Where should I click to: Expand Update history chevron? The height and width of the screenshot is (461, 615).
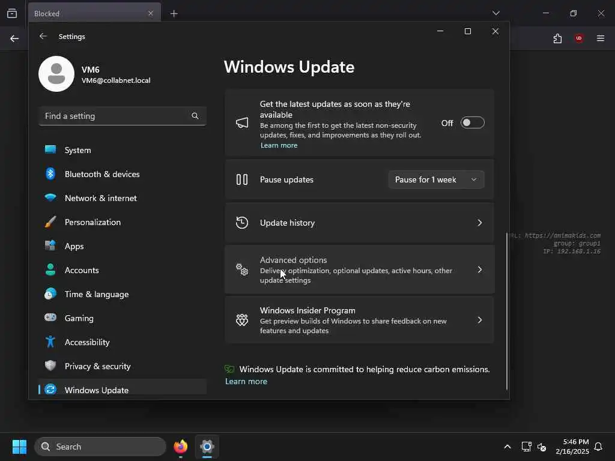[479, 223]
